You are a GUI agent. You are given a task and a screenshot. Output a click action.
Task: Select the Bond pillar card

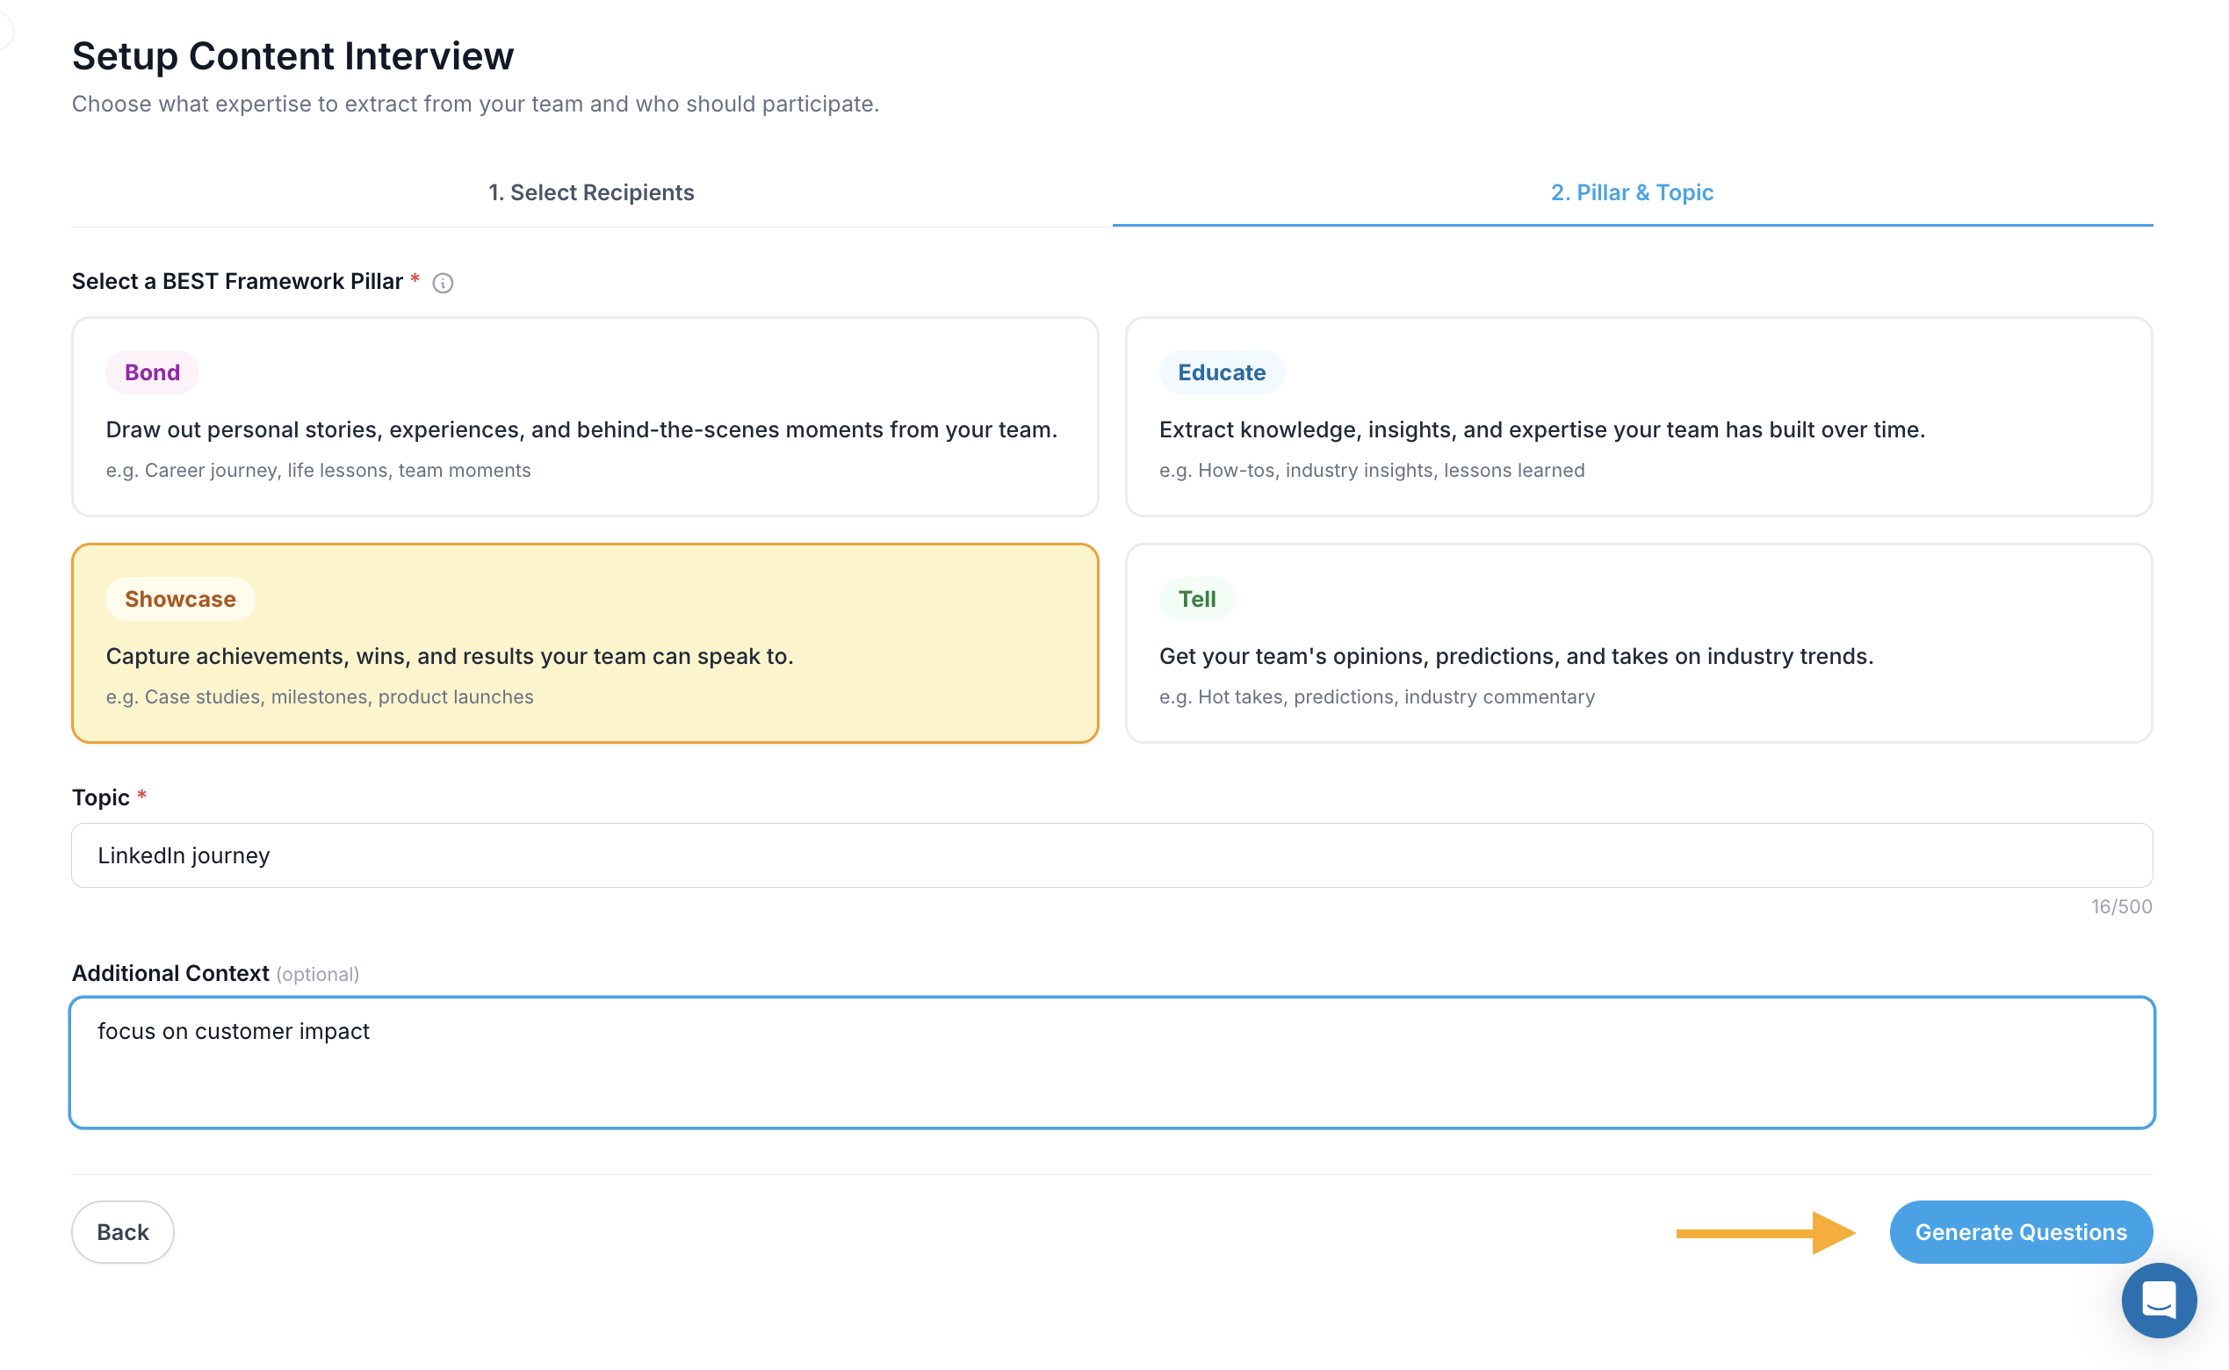pyautogui.click(x=584, y=416)
